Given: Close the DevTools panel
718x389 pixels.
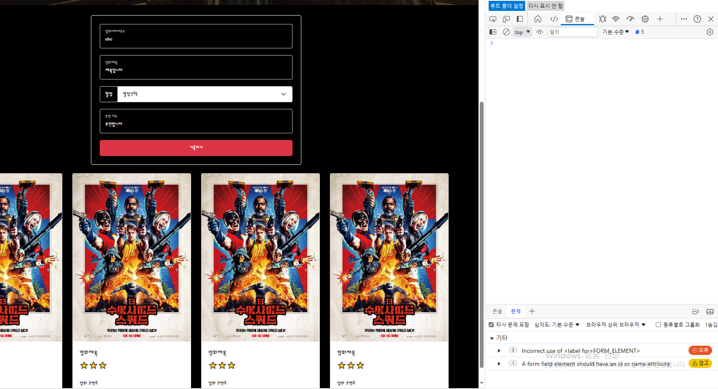Looking at the screenshot, I should tap(711, 19).
